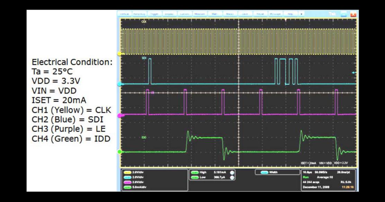
Task: Click the cyan CH2 ground reference marker
Action: click(120, 84)
